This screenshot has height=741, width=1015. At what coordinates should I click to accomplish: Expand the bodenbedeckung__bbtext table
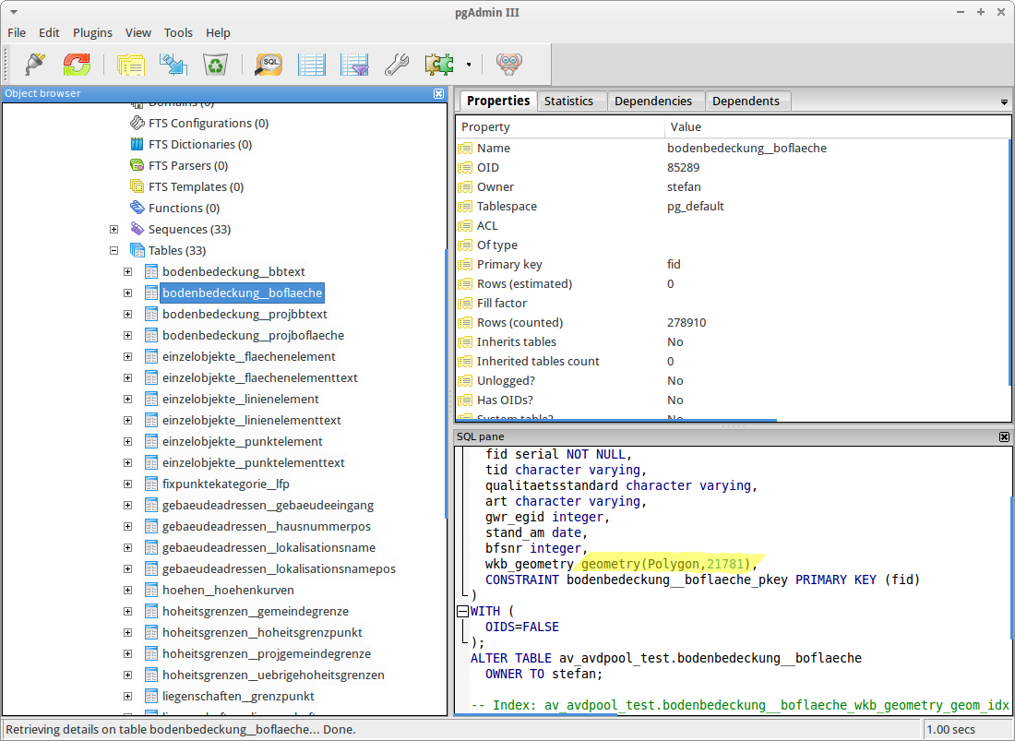coord(128,272)
